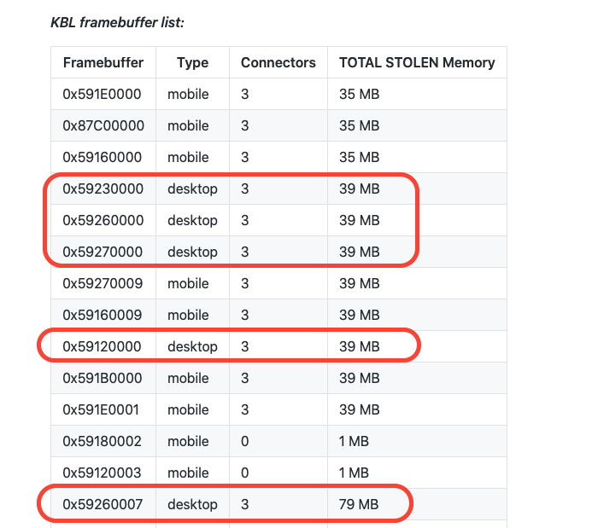Click framebuffer cell 0x59180002
Viewport: 598px width, 528px height.
pos(102,441)
